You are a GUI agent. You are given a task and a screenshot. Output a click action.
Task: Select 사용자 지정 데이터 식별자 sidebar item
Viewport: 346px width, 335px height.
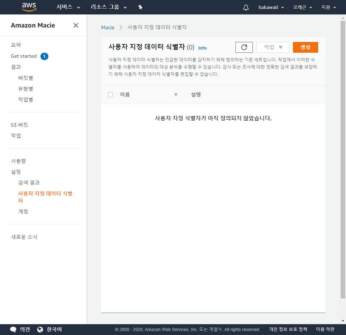[x=46, y=197]
